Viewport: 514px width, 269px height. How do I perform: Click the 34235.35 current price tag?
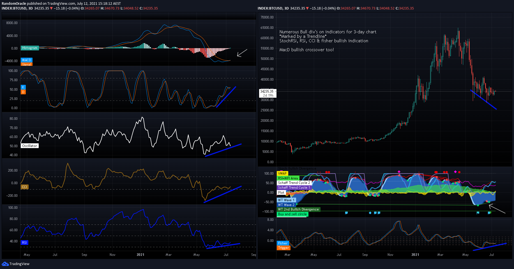click(267, 91)
